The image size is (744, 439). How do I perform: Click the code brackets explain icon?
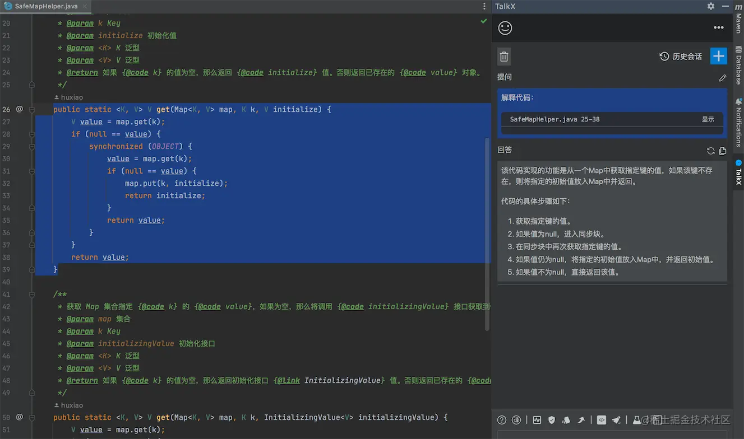(602, 420)
